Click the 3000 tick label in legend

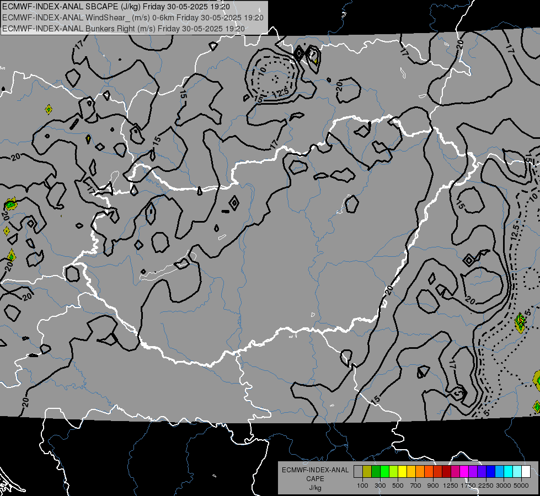[504, 486]
